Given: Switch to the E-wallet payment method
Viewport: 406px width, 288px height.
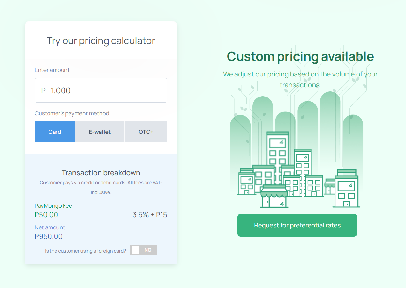Looking at the screenshot, I should (100, 132).
